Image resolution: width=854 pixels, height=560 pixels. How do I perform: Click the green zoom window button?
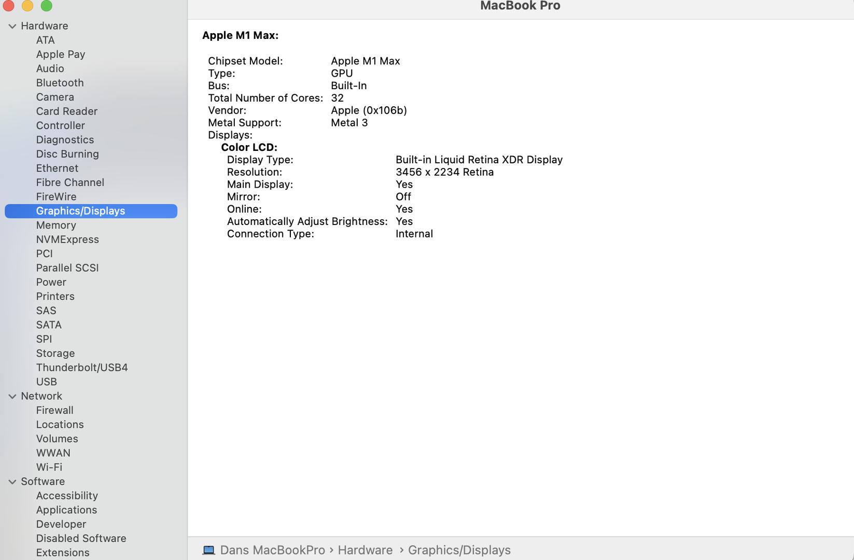pyautogui.click(x=46, y=6)
